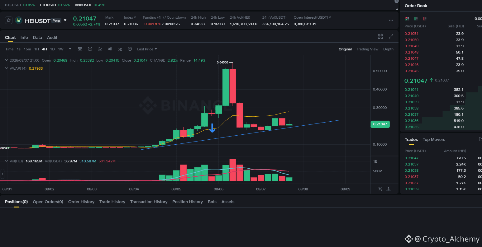Select the Time line chart option
The height and width of the screenshot is (247, 482).
pyautogui.click(x=9, y=49)
